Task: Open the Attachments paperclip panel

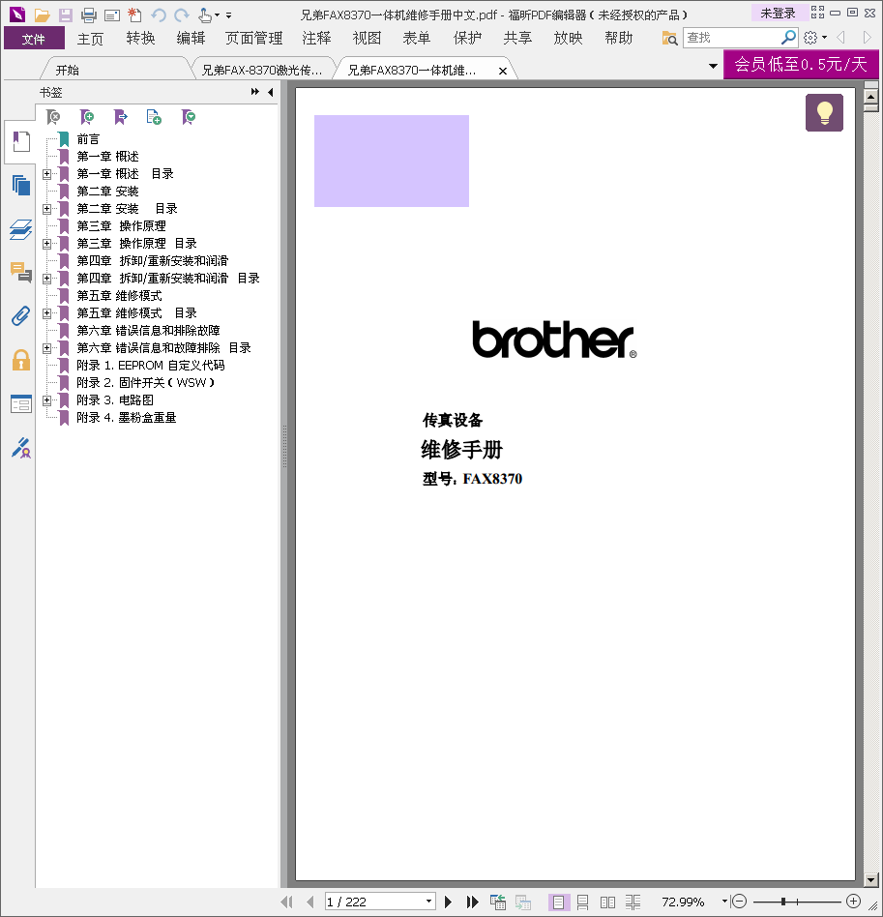Action: click(21, 316)
